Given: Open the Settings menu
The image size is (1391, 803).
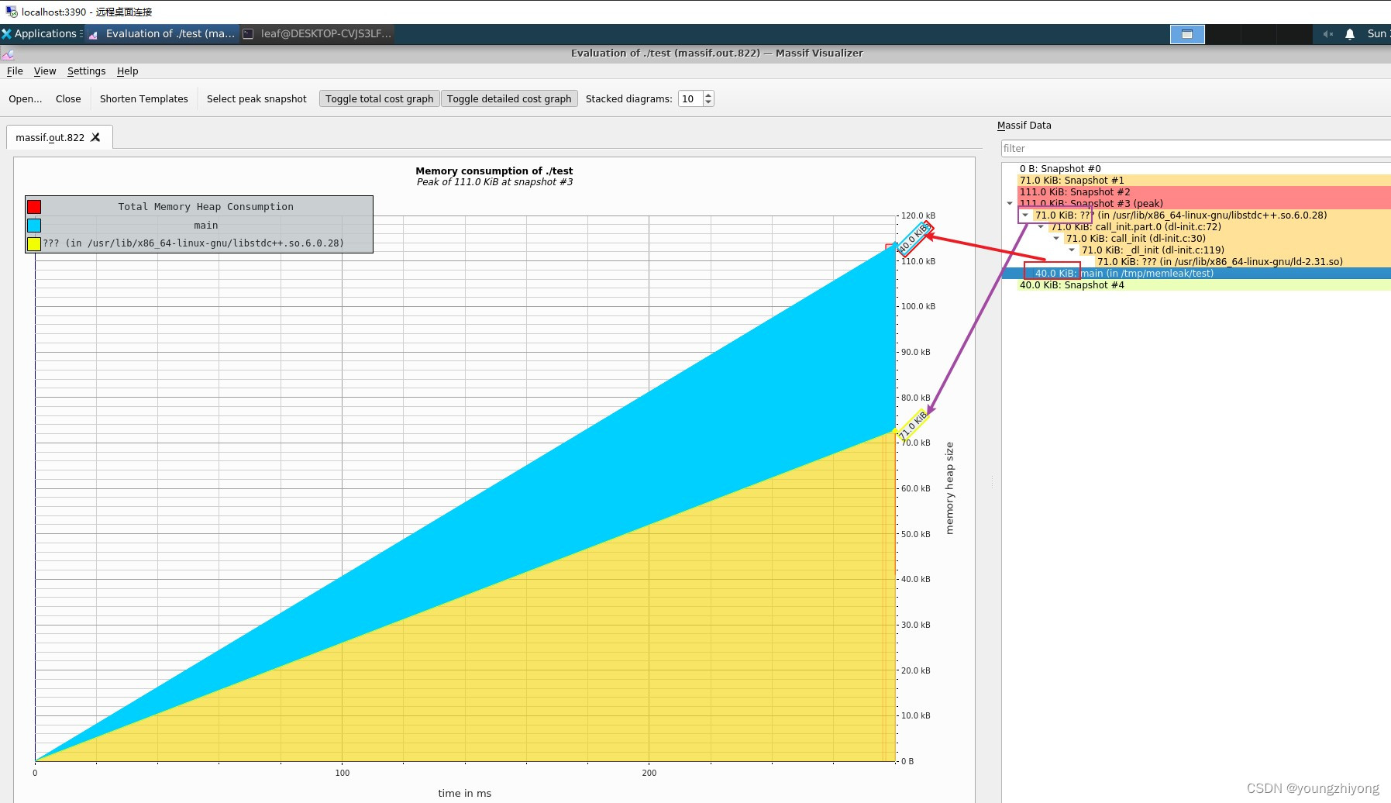Looking at the screenshot, I should tap(86, 71).
